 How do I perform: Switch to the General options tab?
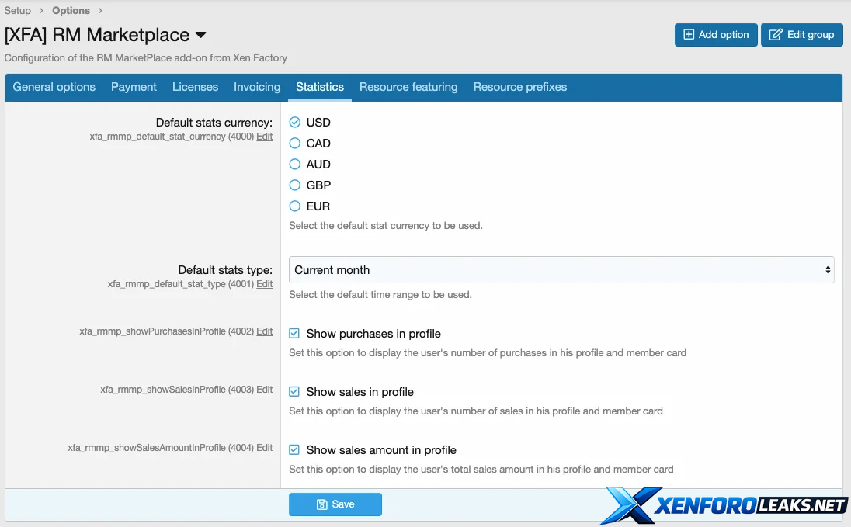point(54,87)
